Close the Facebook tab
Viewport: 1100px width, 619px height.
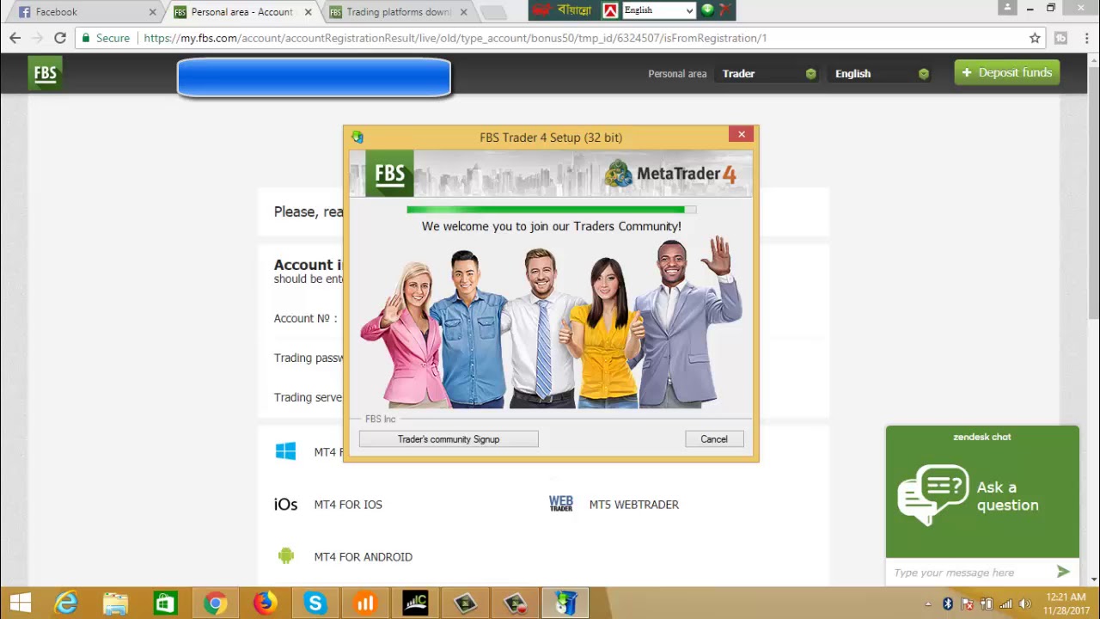[x=153, y=12]
